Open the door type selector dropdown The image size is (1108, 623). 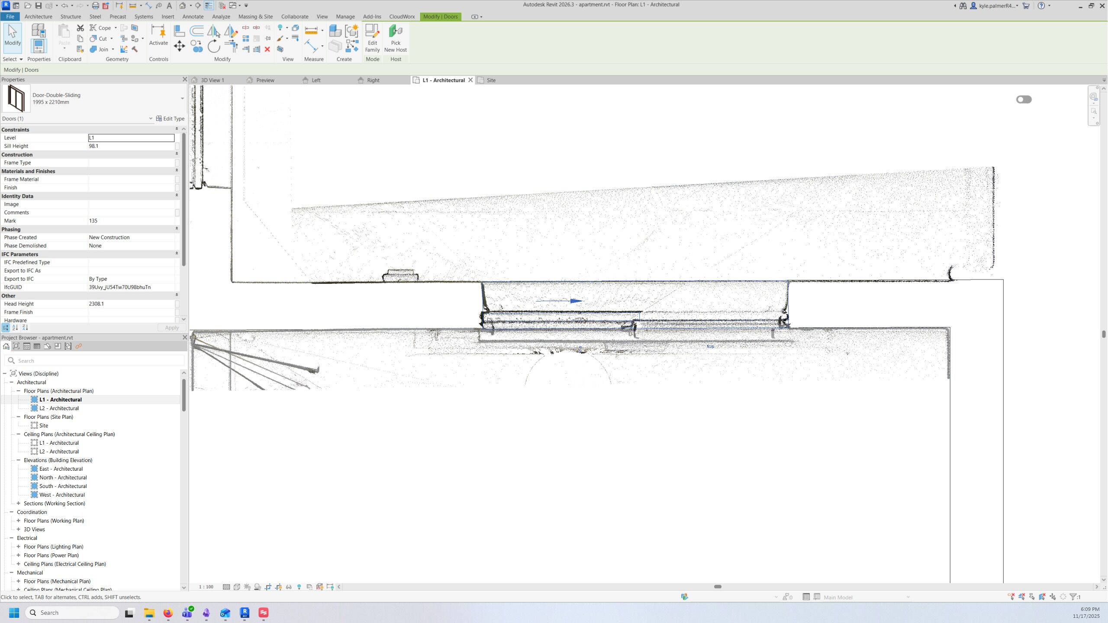pos(182,99)
